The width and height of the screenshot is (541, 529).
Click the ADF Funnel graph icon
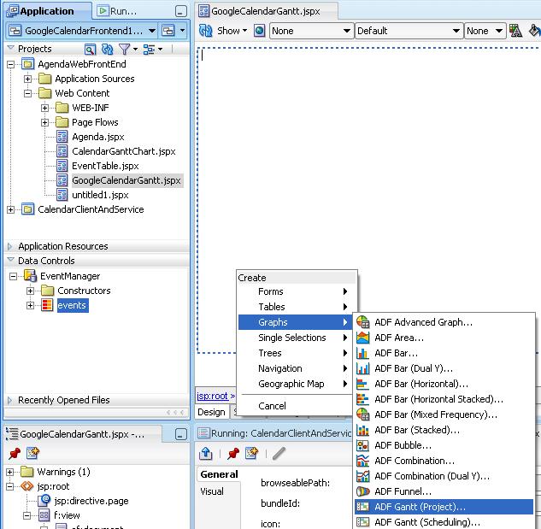[362, 491]
